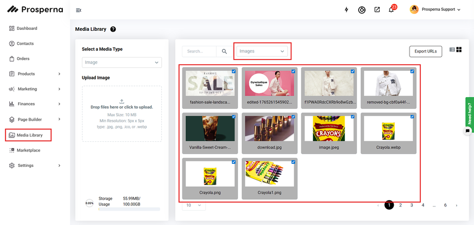Open the 10 per page dropdown
The height and width of the screenshot is (225, 474).
(194, 205)
